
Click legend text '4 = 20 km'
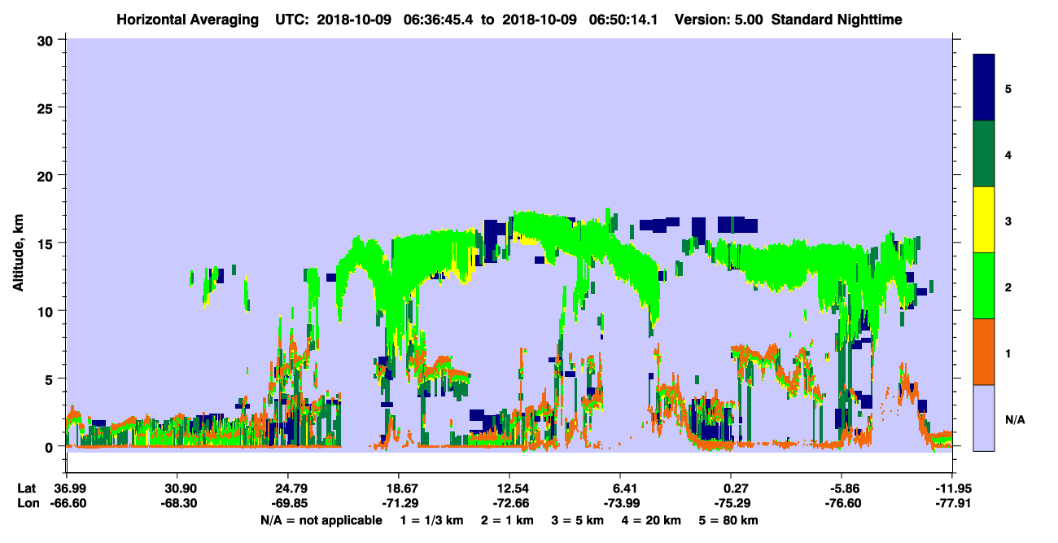tap(651, 520)
